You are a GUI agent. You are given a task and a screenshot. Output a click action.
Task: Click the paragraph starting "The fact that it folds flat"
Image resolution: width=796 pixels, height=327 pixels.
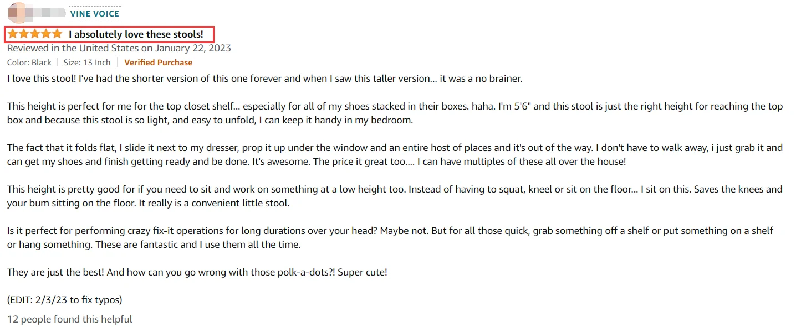[395, 154]
